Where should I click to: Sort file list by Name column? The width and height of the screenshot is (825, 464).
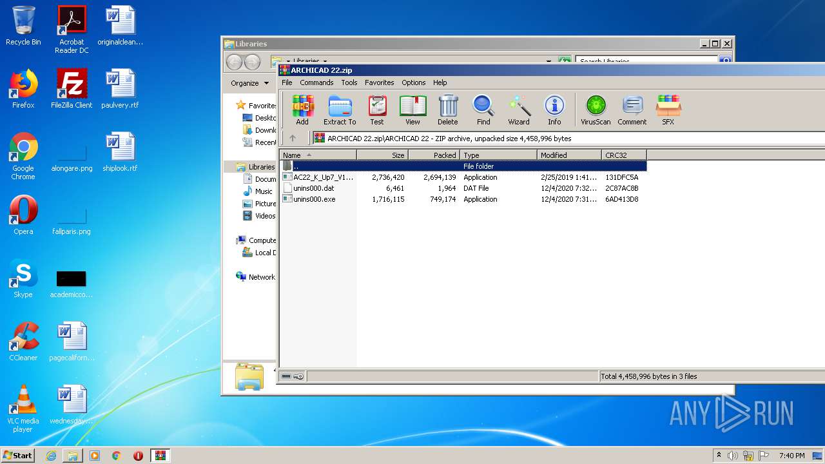coord(318,155)
